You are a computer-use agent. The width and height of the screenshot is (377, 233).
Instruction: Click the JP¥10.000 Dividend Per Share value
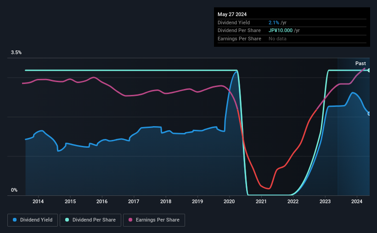point(281,31)
